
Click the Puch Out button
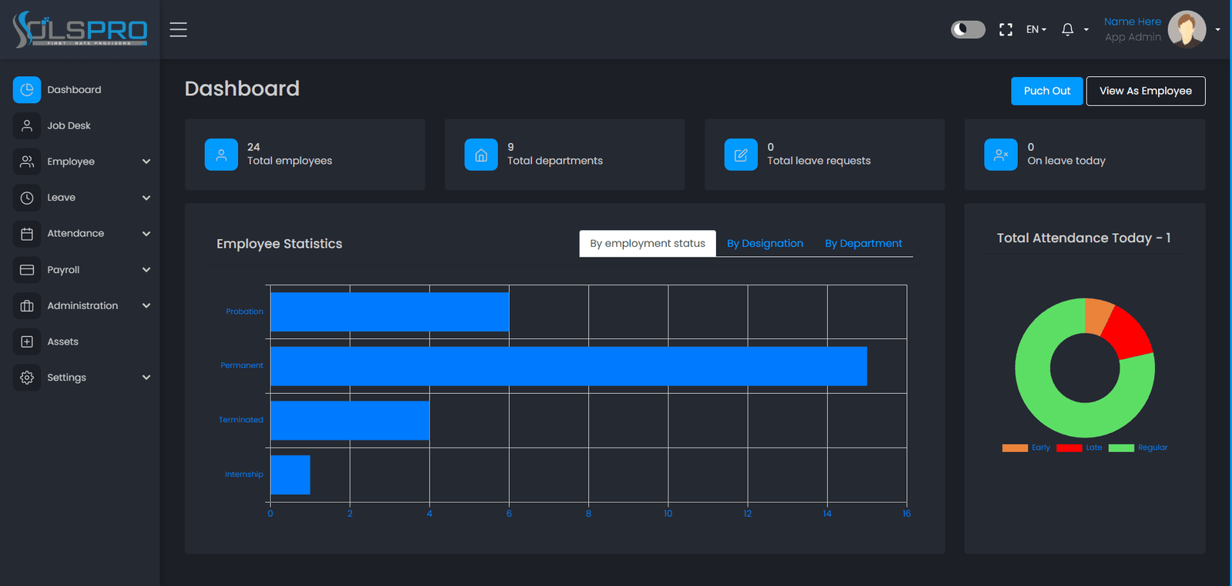1047,91
